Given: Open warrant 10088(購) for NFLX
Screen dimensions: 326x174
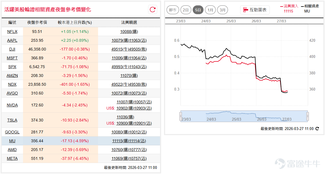Looking at the screenshot, I should (x=129, y=32).
